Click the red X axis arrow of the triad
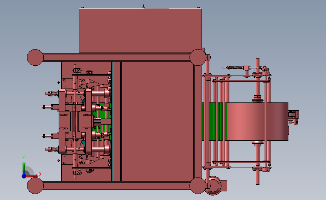Screen dimensions: 326x200 click(32, 176)
